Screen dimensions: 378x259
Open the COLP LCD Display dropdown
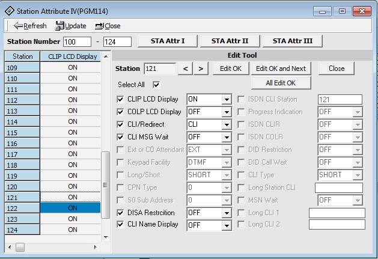[x=226, y=112]
